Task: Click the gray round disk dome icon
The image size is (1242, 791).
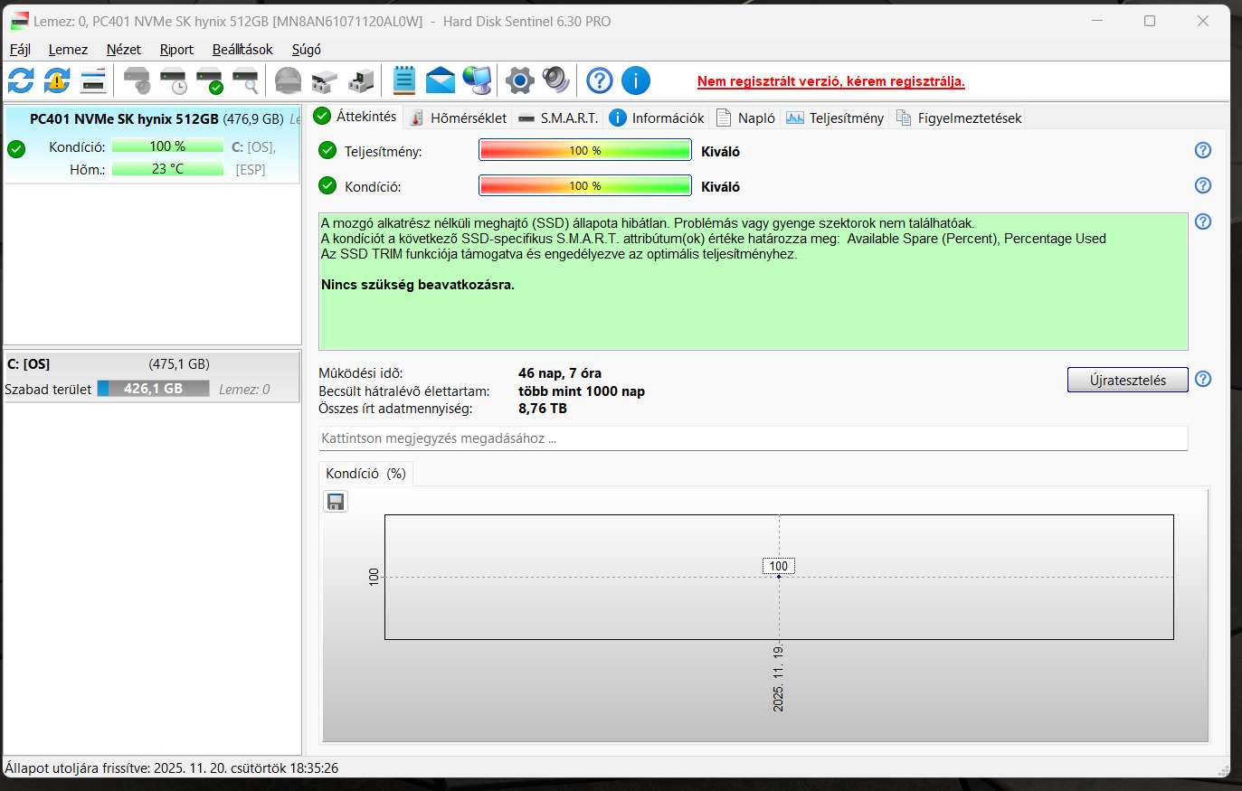Action: coord(288,80)
